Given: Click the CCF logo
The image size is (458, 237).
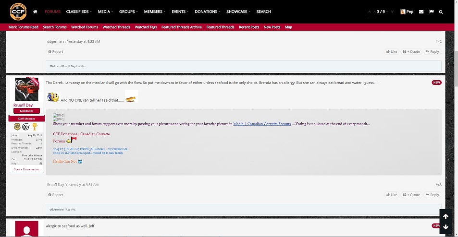Looking at the screenshot, I should tap(18, 12).
